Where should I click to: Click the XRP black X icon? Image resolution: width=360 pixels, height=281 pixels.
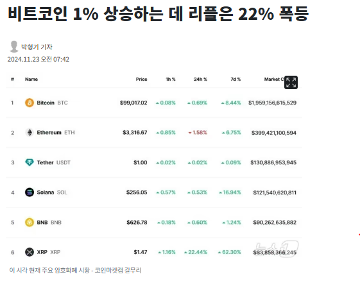tap(30, 252)
